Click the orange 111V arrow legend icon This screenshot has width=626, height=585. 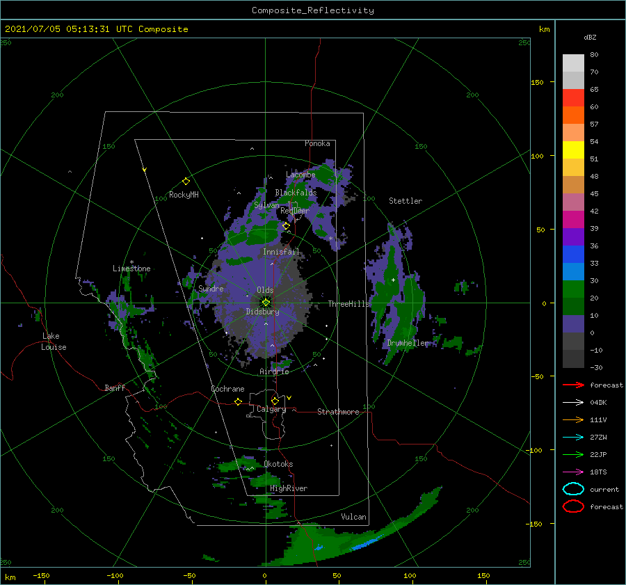(x=573, y=419)
